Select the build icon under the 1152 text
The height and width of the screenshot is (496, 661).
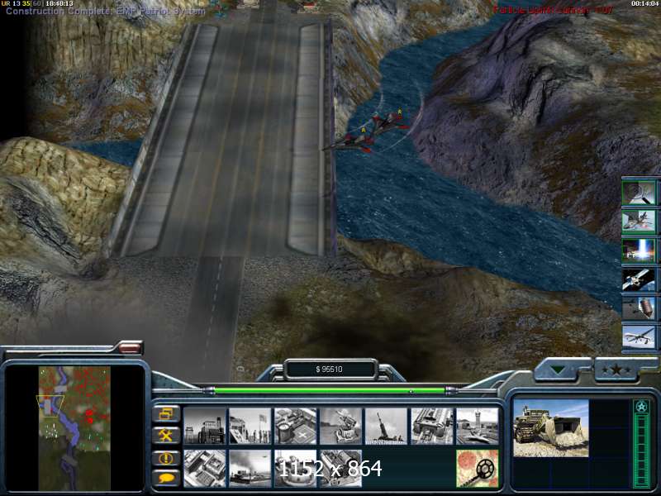(x=296, y=468)
